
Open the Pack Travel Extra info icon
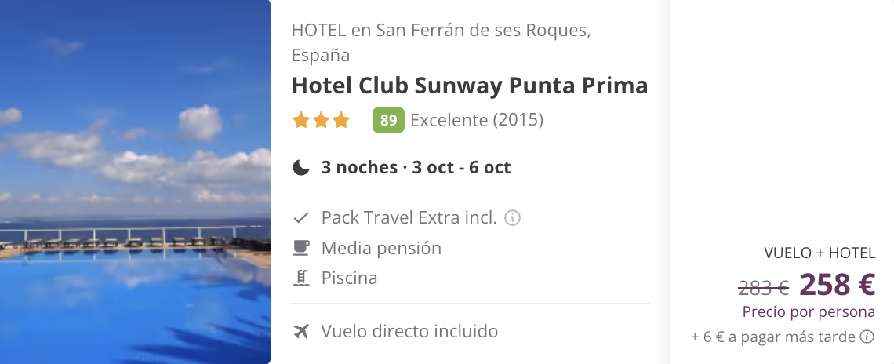[x=513, y=217]
